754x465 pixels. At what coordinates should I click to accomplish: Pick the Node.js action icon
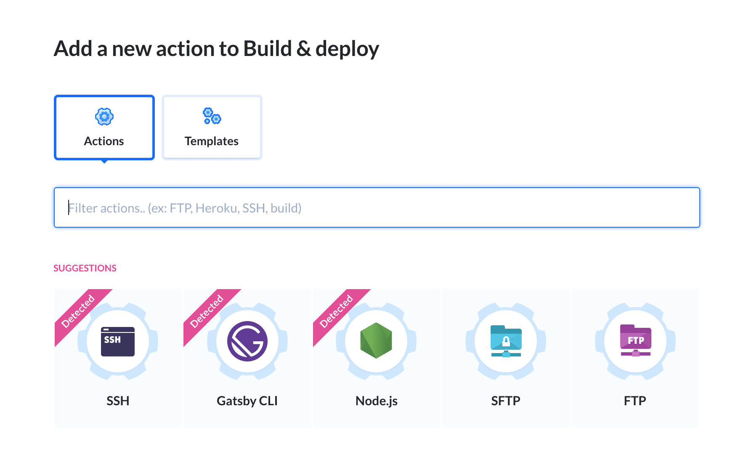376,340
